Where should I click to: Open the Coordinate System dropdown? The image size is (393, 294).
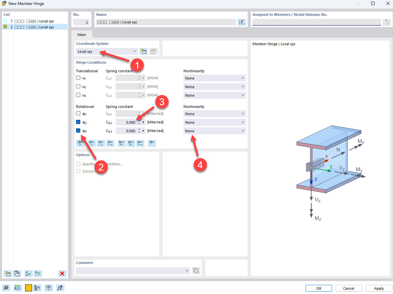point(107,51)
